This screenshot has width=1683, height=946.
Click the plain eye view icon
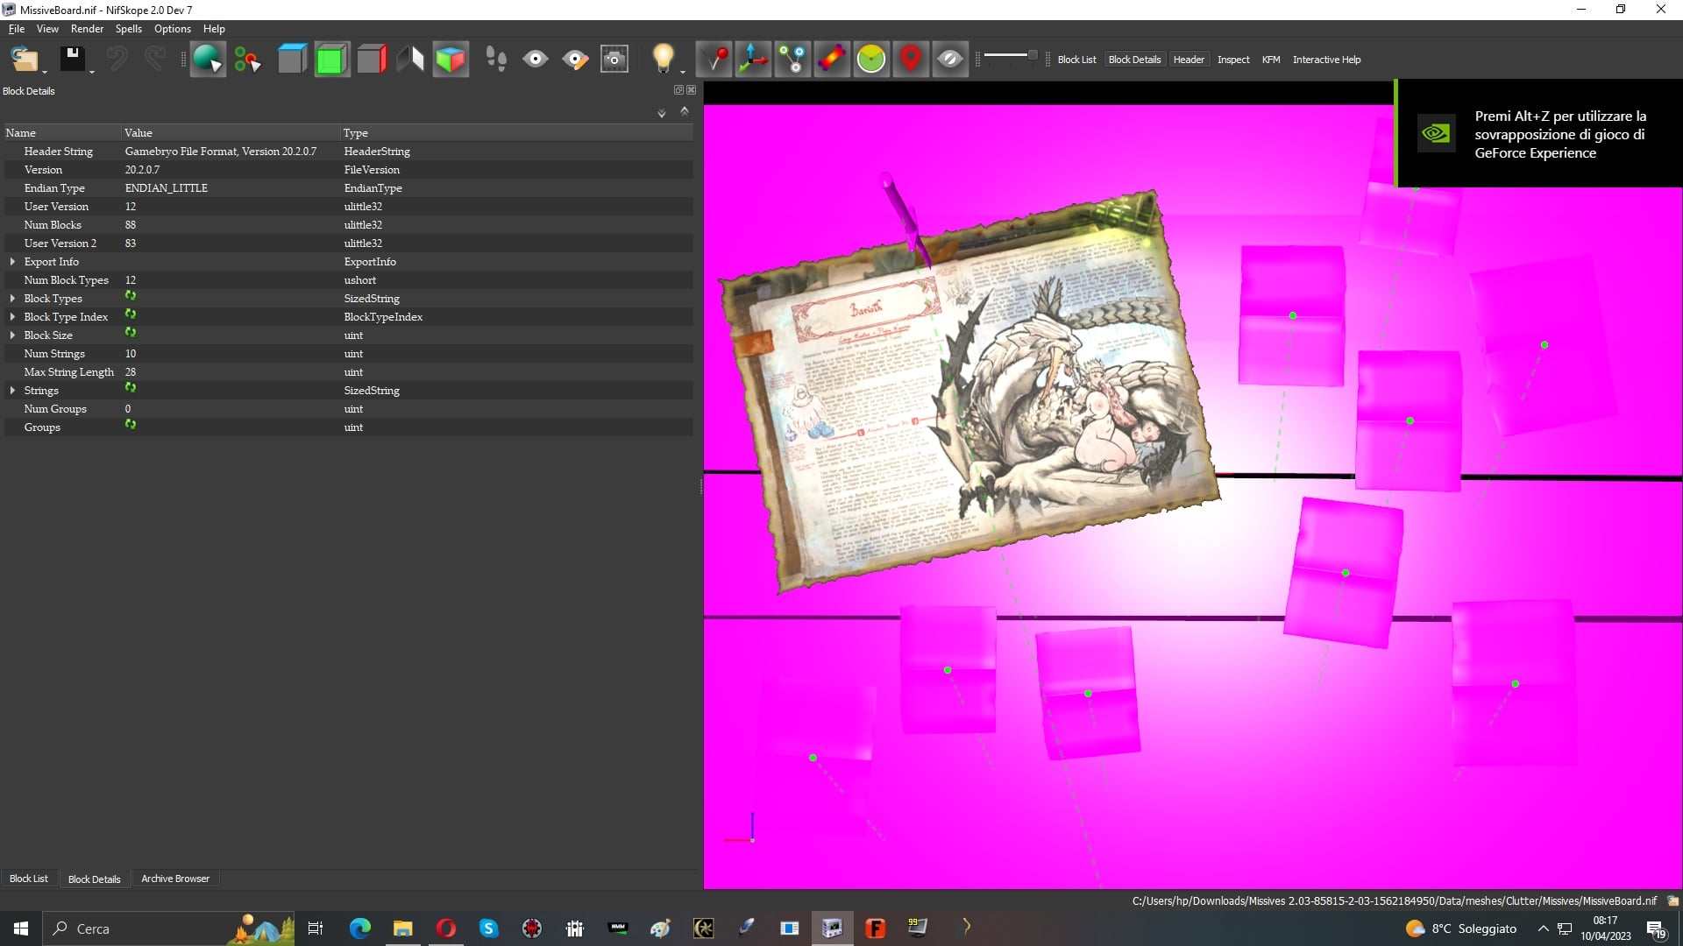tap(536, 60)
